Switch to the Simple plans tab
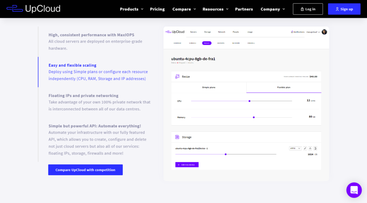 (209, 87)
